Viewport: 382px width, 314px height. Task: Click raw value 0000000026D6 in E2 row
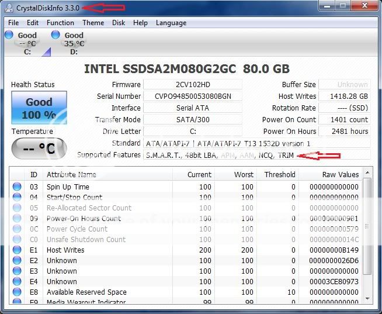[334, 260]
